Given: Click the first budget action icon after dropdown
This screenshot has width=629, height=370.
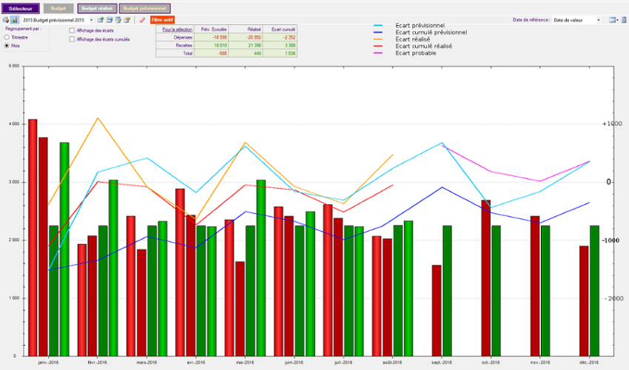Looking at the screenshot, I should click(101, 20).
